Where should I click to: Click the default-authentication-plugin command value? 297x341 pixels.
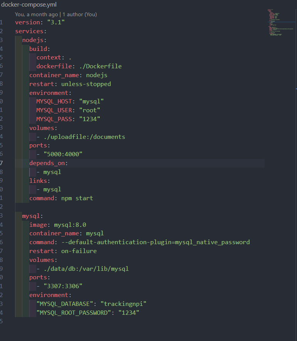click(156, 242)
